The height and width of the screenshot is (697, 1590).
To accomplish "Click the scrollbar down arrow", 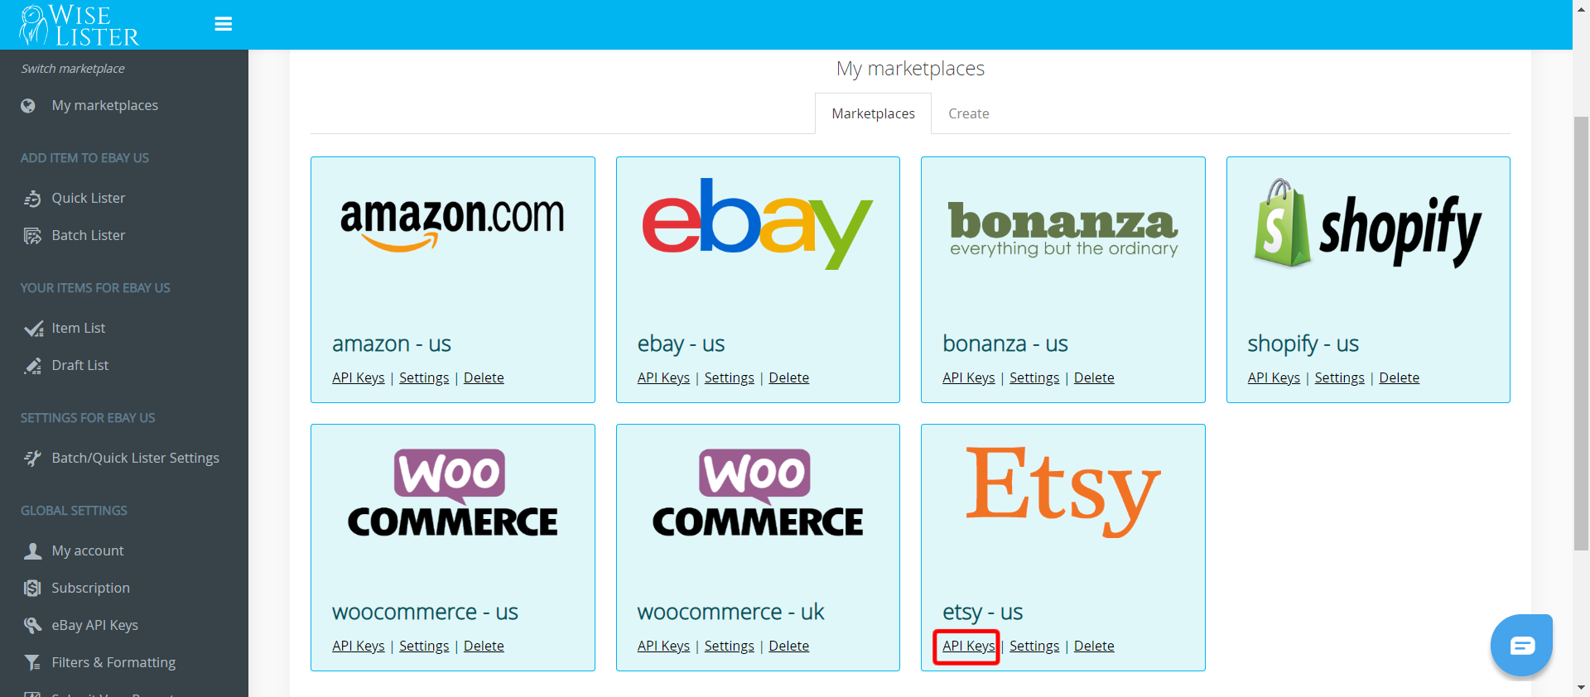I will pos(1581,688).
